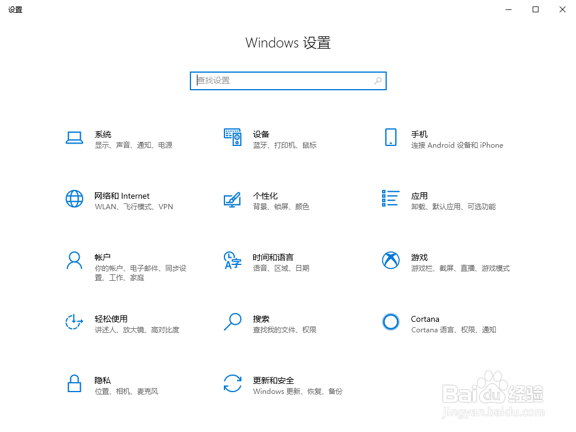
Task: Open 系统 settings title
Action: click(x=103, y=134)
